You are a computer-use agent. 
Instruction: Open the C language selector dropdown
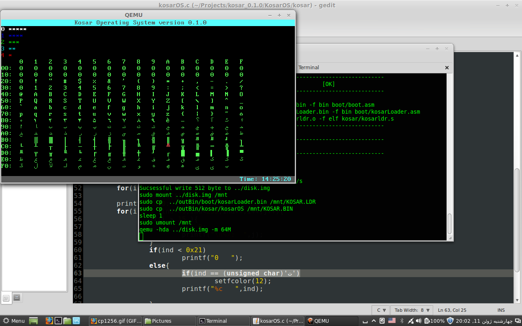pos(380,310)
